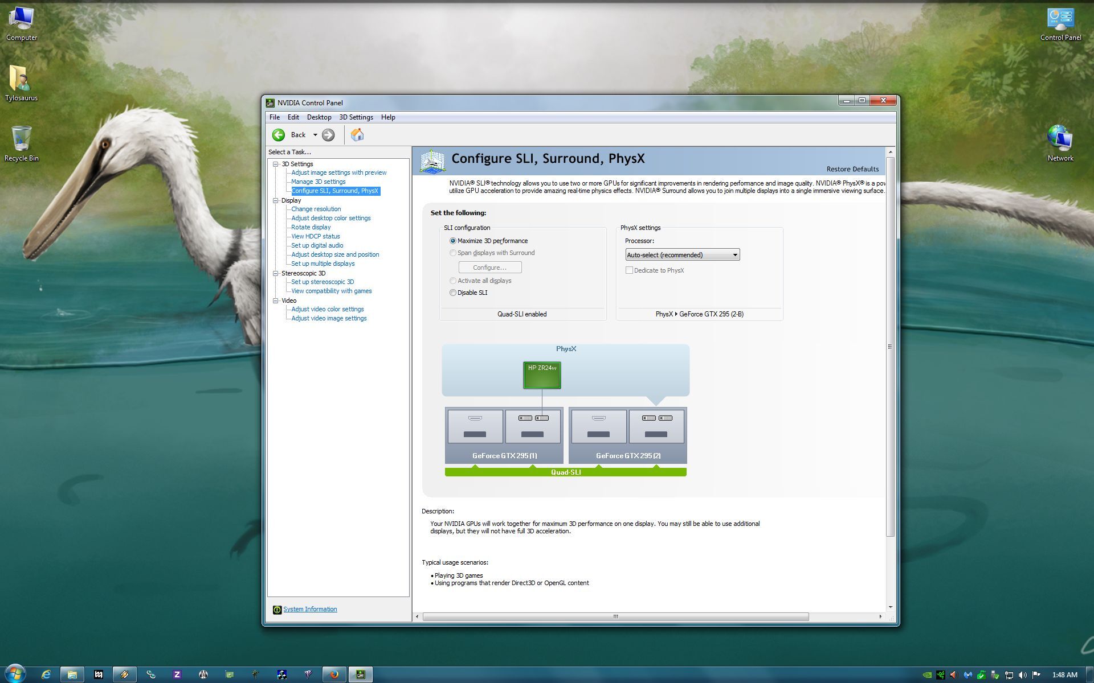This screenshot has height=683, width=1094.
Task: Open the Edit menu
Action: pos(293,117)
